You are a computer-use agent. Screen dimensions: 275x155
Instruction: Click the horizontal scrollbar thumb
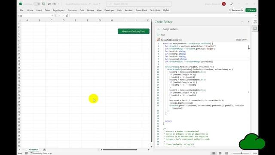pos(120,150)
